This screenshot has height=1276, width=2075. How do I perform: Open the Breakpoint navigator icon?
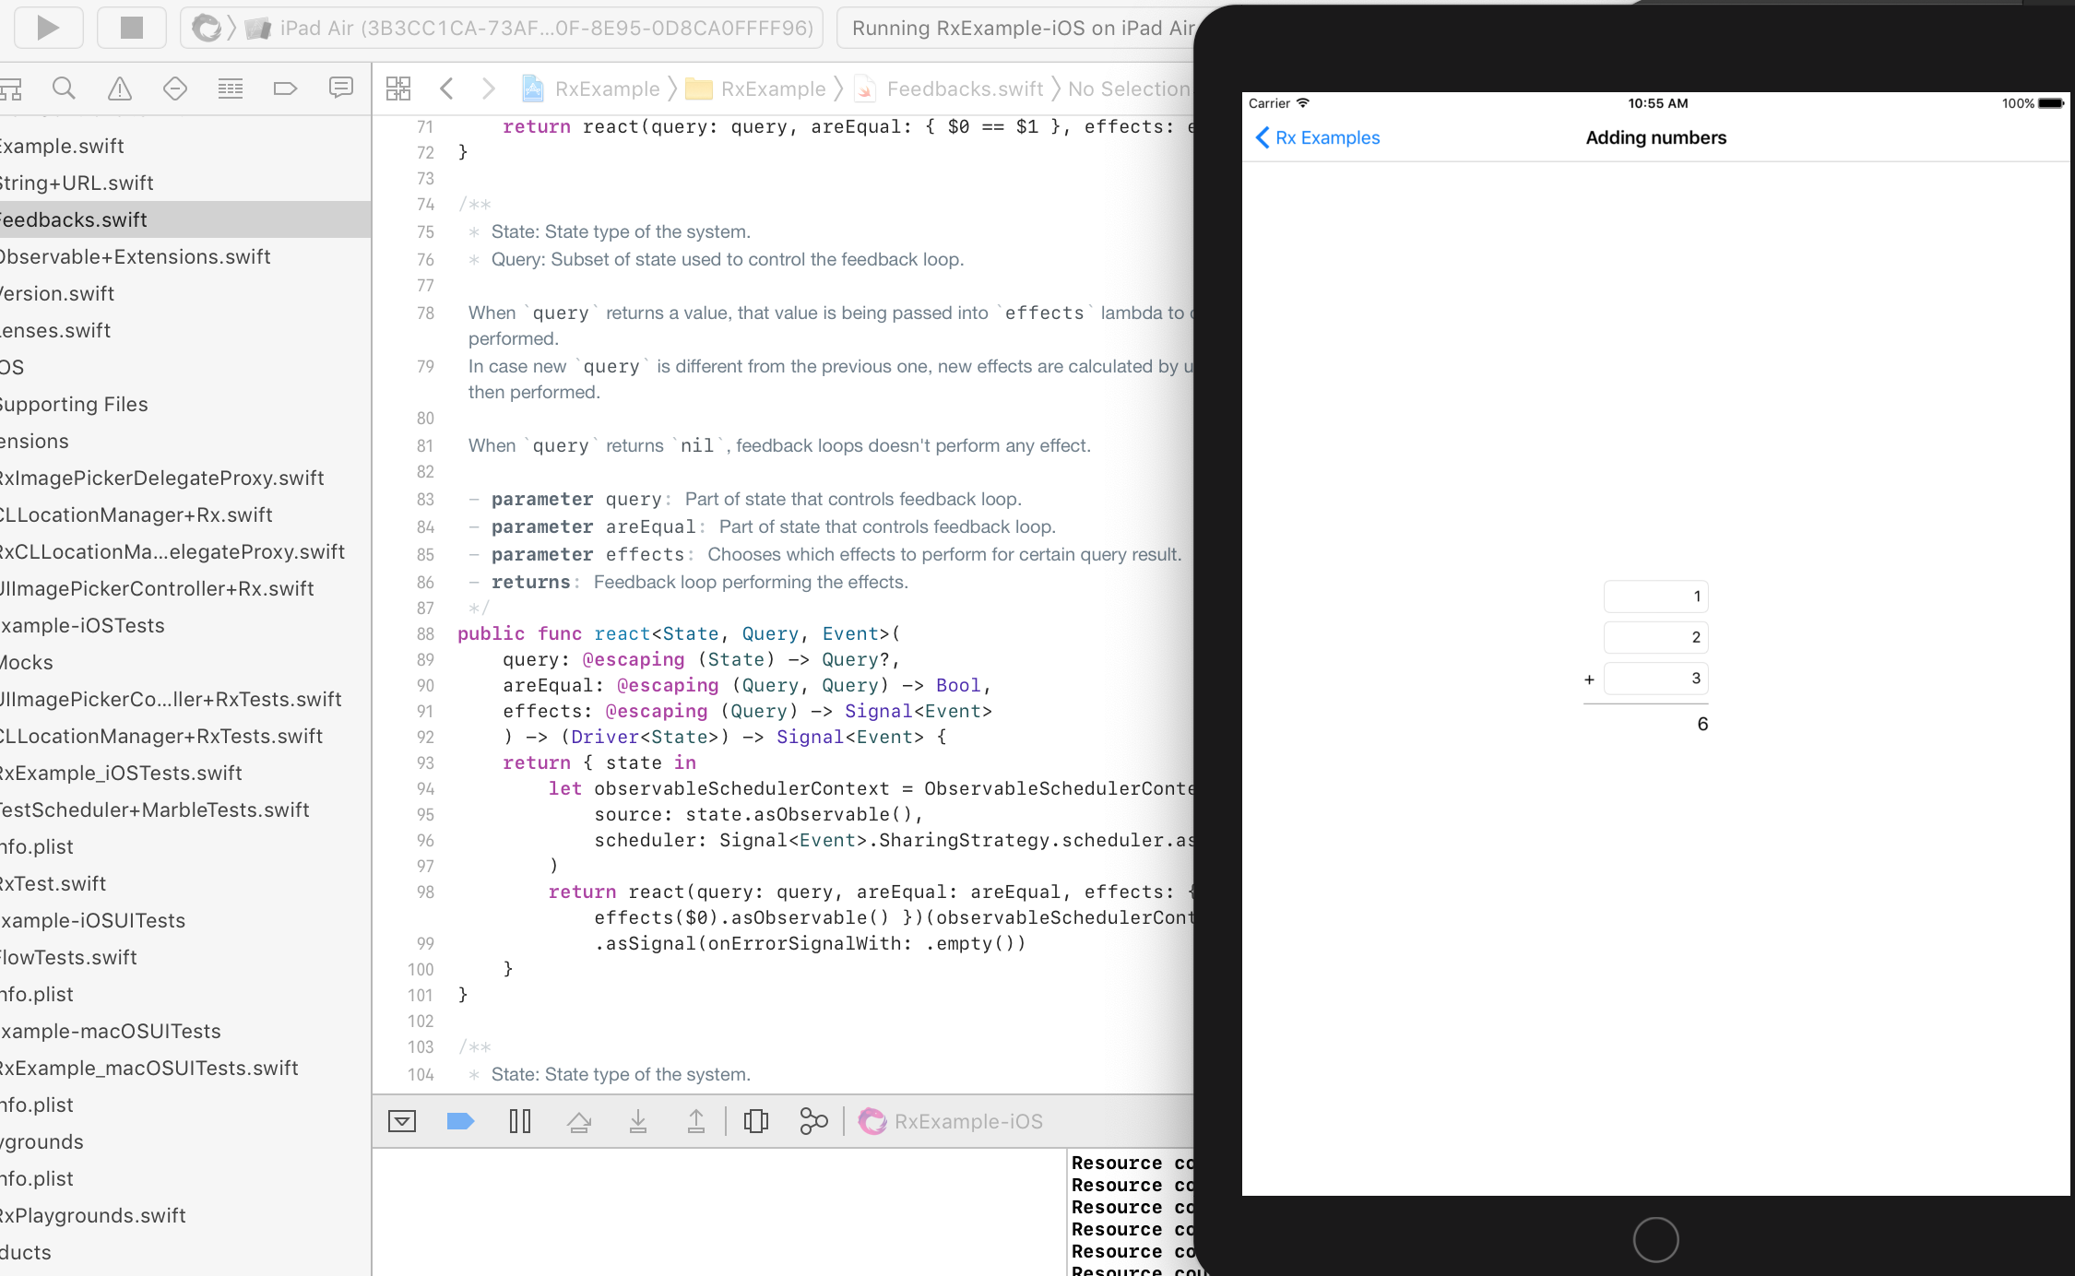(x=285, y=89)
